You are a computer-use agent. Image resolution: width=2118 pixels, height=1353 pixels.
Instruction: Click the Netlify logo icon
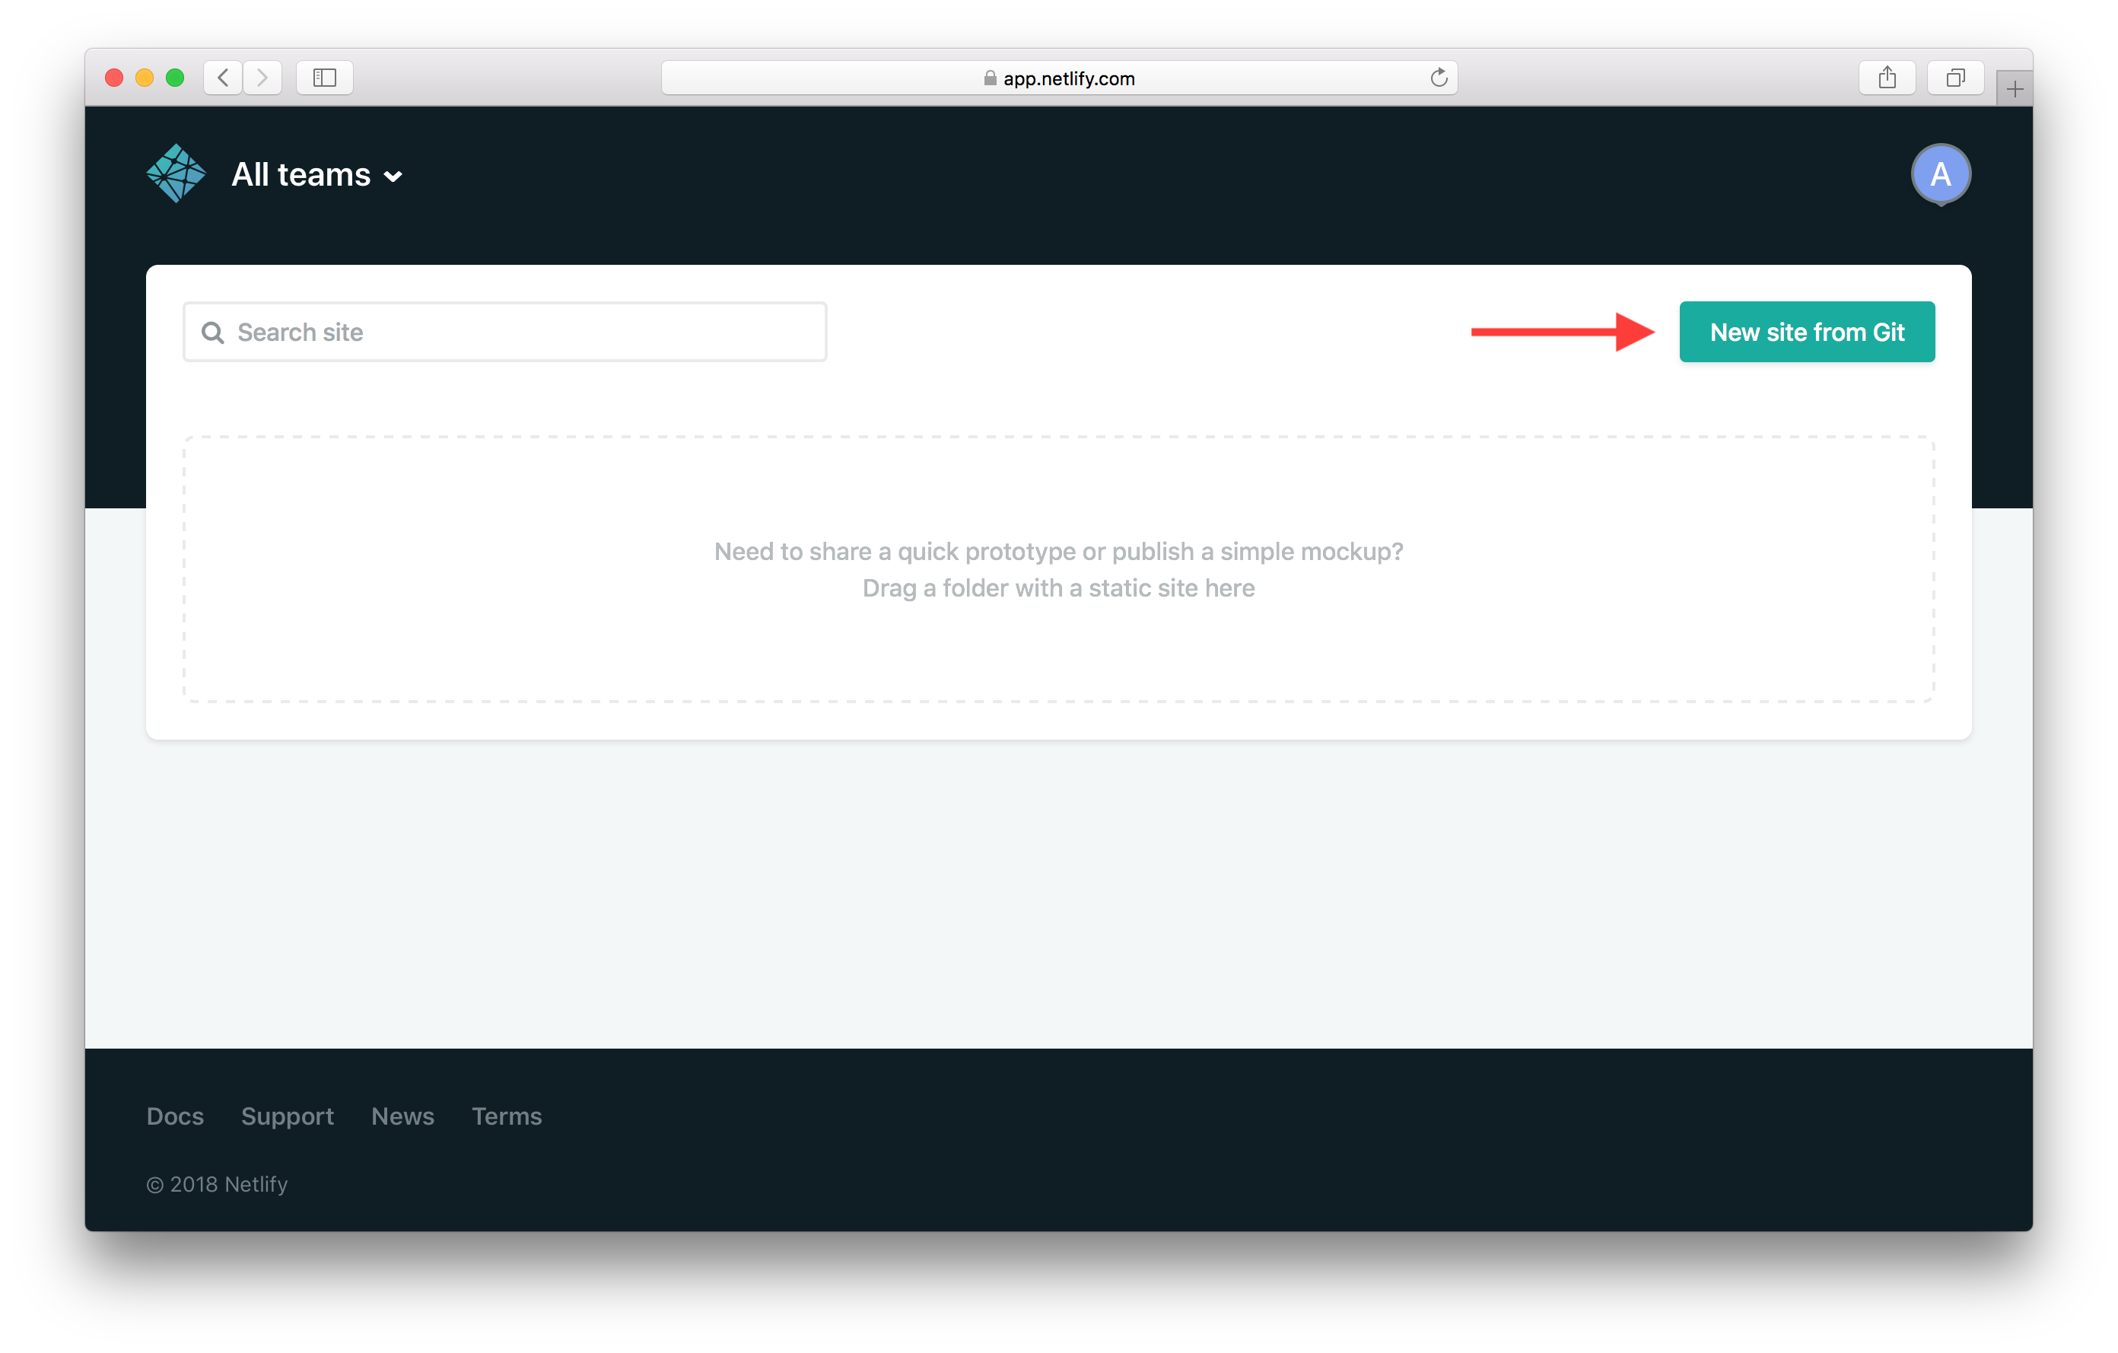pos(176,173)
